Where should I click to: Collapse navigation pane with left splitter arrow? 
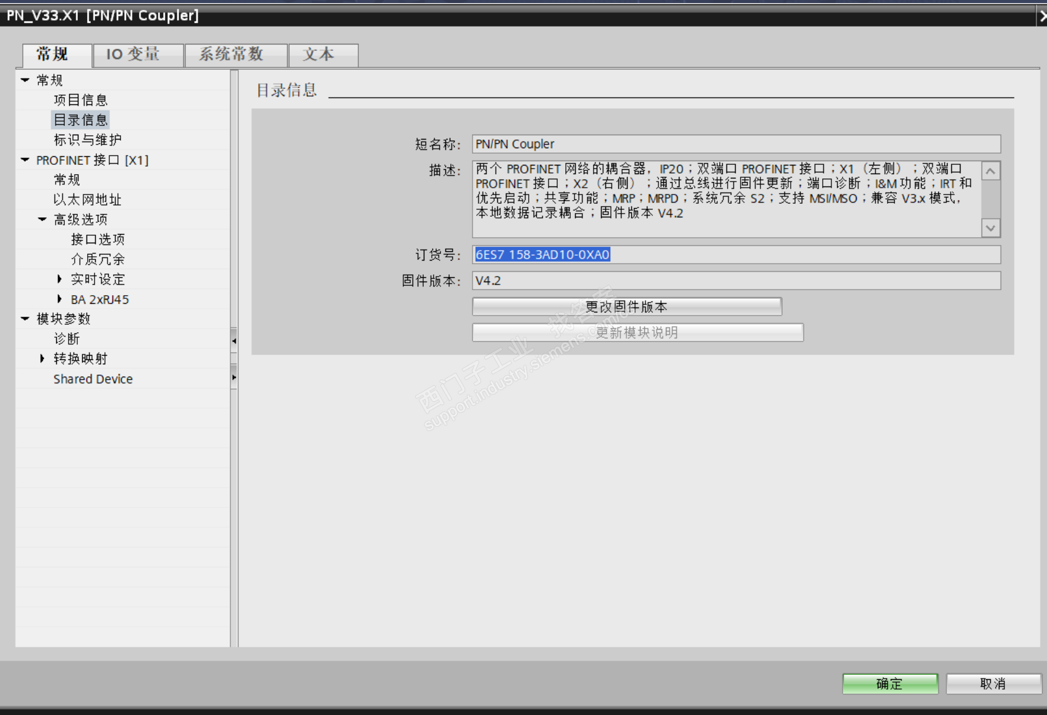tap(234, 340)
